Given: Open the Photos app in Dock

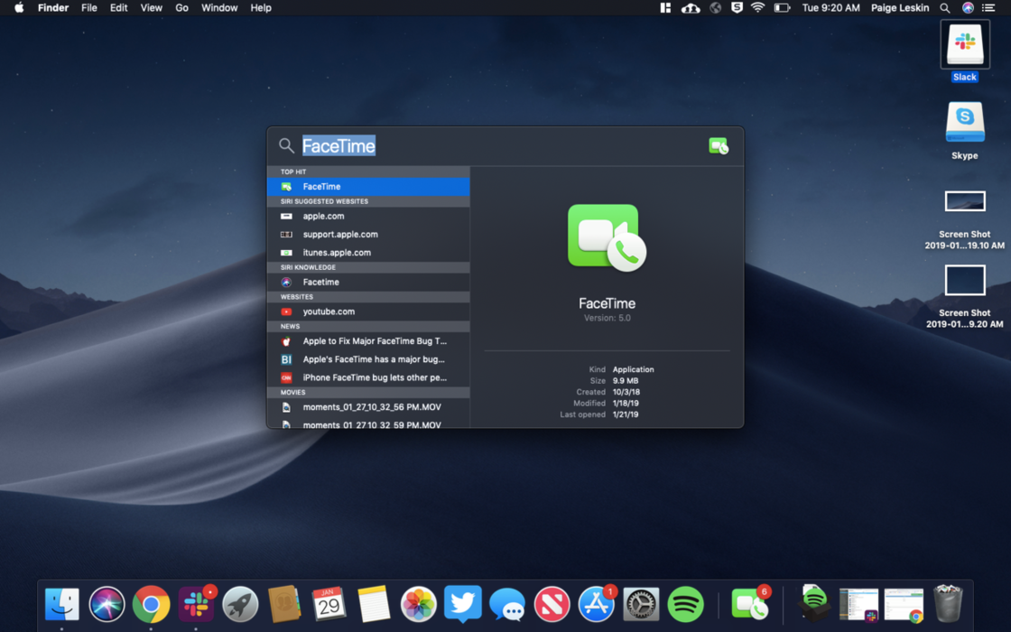Looking at the screenshot, I should tap(418, 604).
